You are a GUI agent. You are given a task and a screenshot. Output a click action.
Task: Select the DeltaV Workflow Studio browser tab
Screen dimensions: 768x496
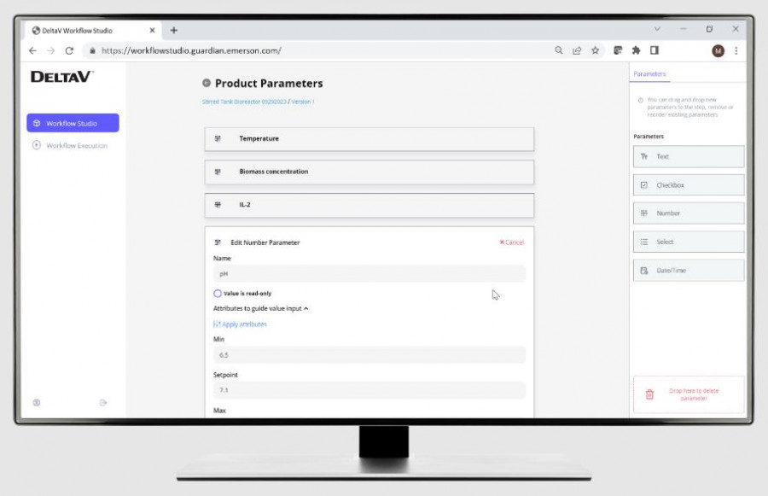pyautogui.click(x=92, y=31)
